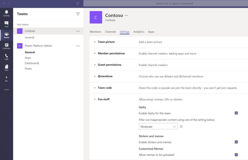Switch to the Members tab
248x160 pixels.
pyautogui.click(x=95, y=32)
